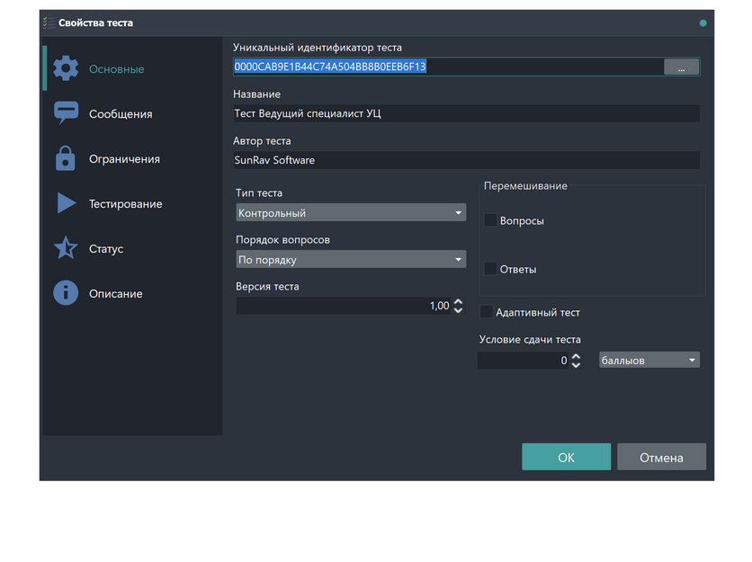Click the info circle icon for Описание
The image size is (752, 562).
66,293
